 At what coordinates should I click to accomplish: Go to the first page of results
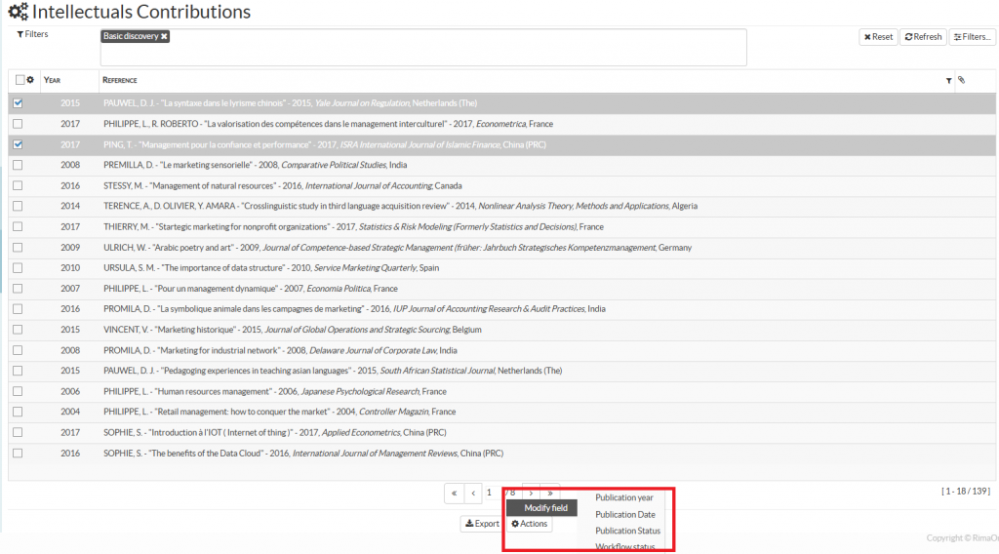pos(454,494)
